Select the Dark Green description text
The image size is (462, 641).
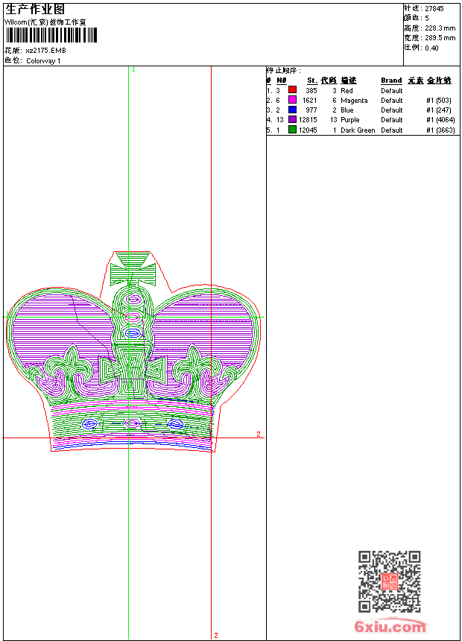358,130
